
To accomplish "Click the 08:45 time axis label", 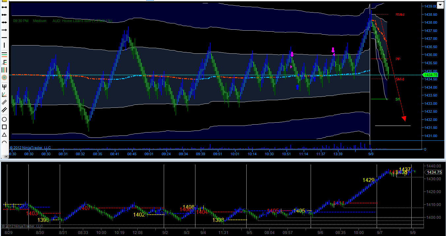I will (x=132, y=154).
